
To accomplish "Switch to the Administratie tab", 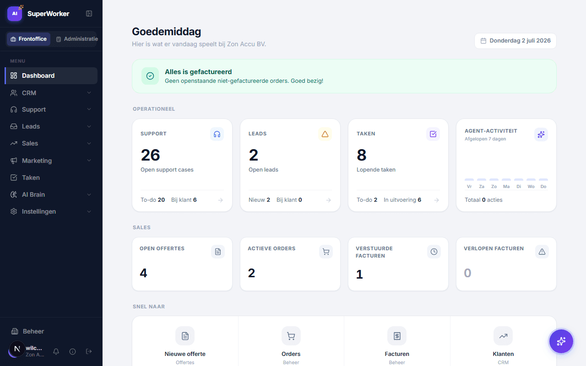I will 76,39.
